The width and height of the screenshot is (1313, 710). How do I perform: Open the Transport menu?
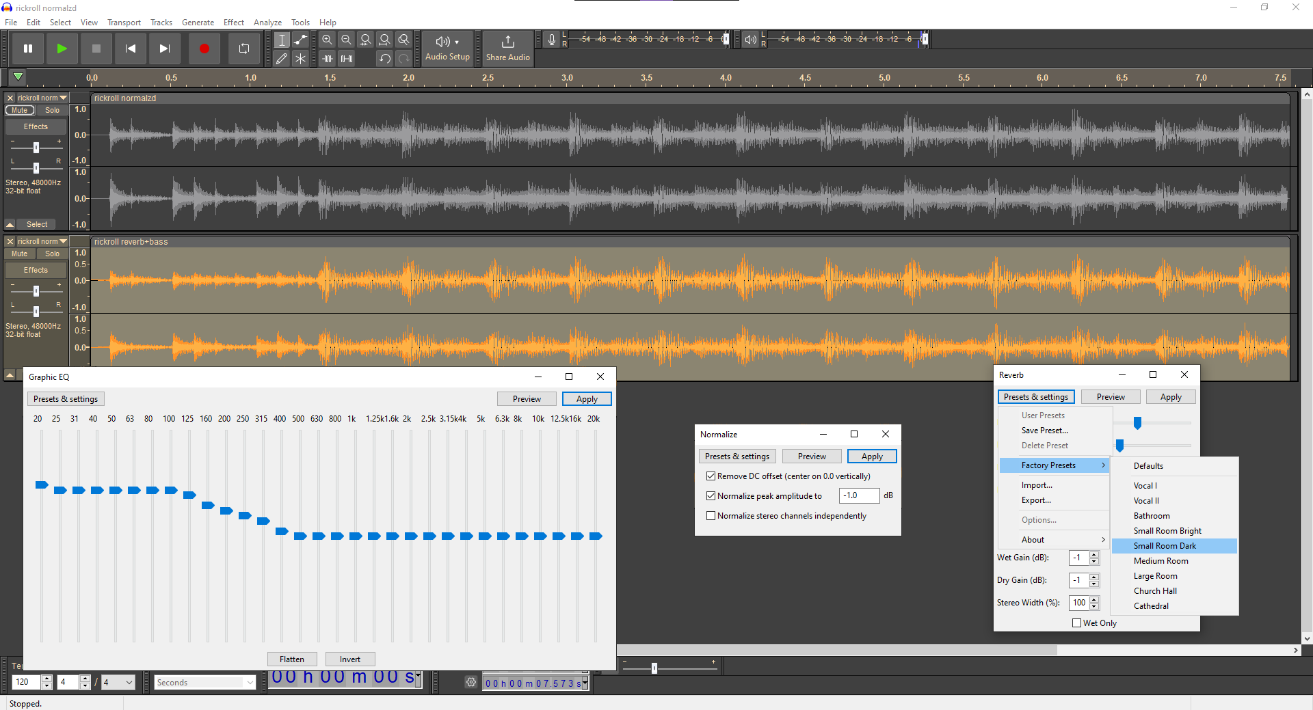pyautogui.click(x=124, y=23)
